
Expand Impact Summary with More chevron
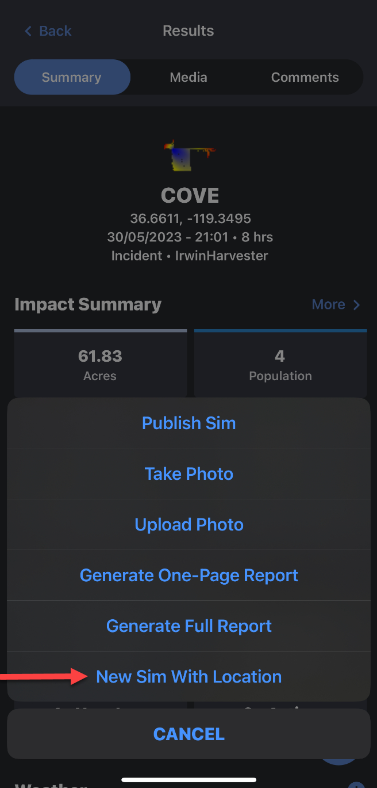pos(356,305)
